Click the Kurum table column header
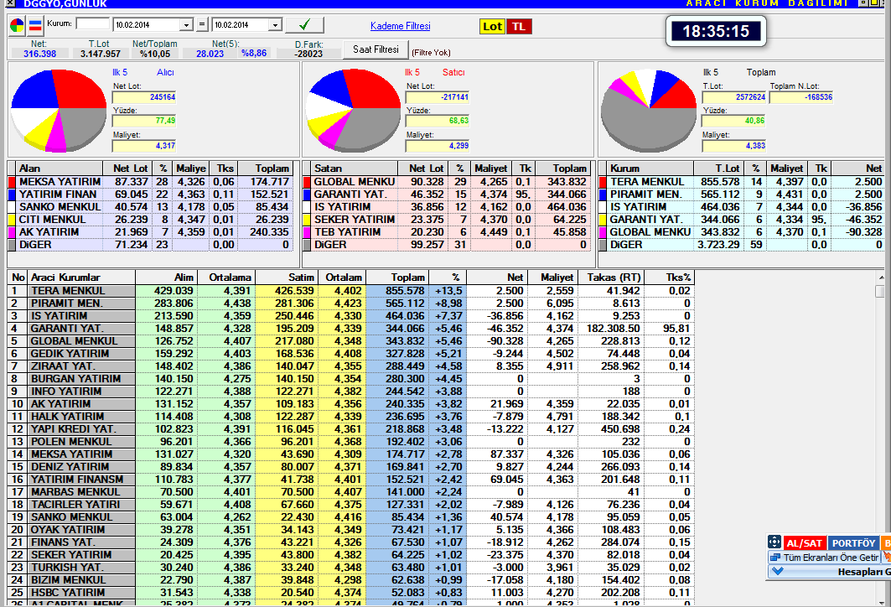 650,169
